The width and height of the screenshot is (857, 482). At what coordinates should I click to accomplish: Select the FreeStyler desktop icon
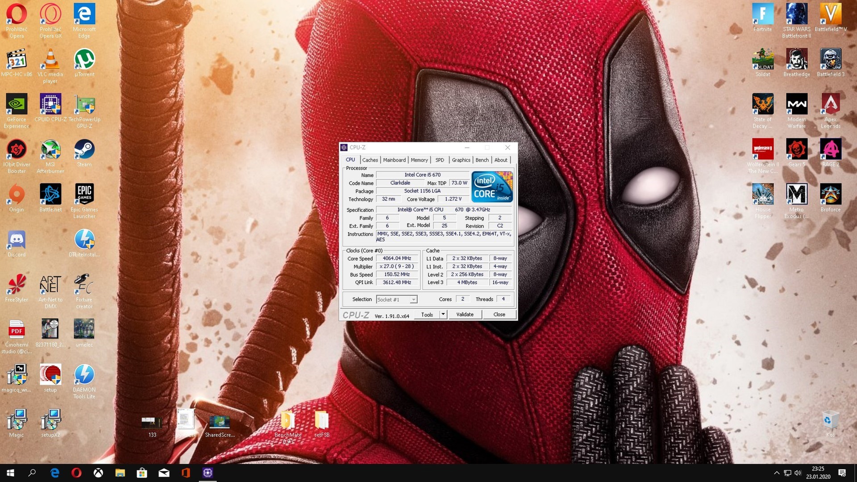click(17, 288)
